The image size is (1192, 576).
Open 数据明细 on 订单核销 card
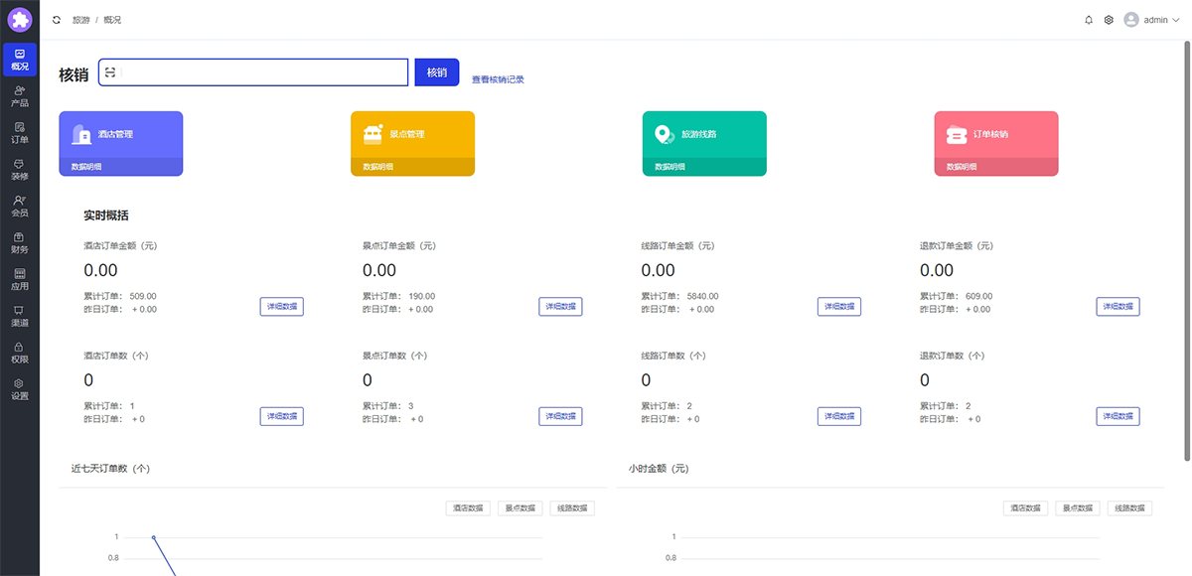[x=962, y=167]
